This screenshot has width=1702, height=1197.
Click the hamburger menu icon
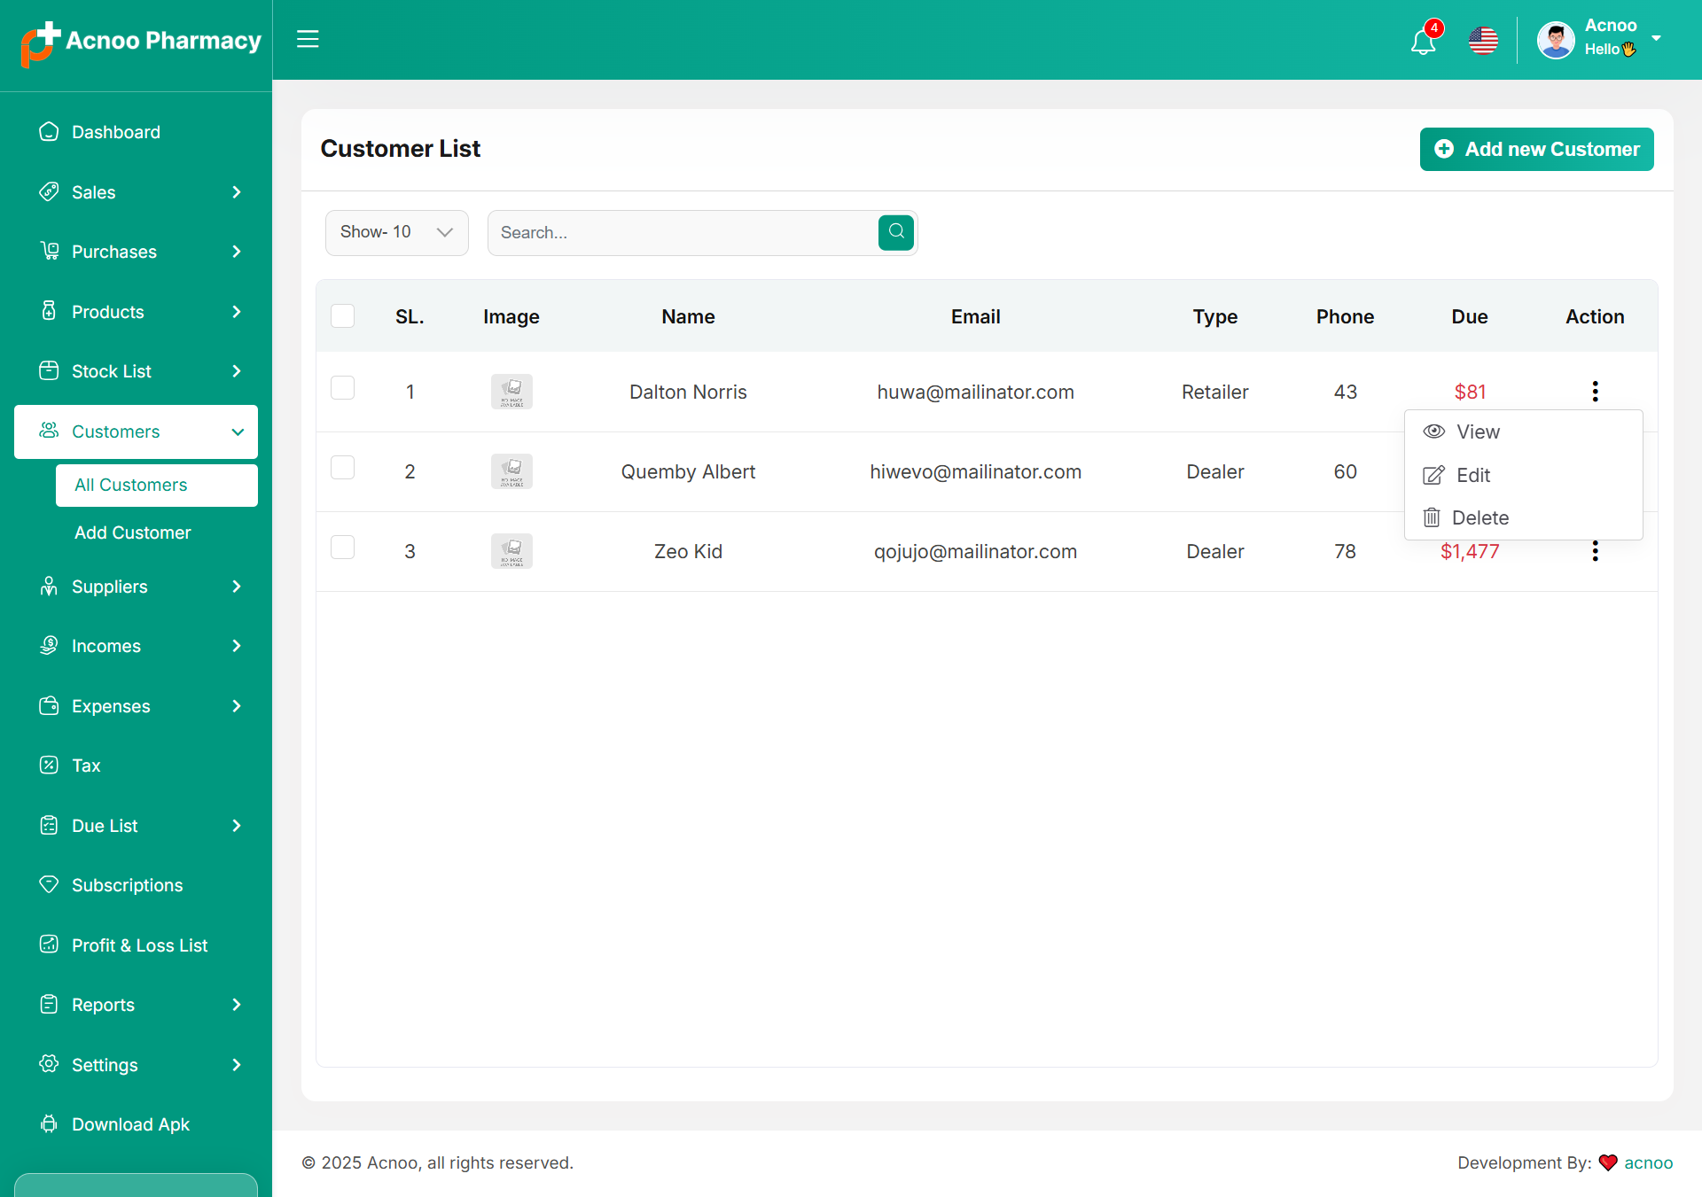point(308,39)
